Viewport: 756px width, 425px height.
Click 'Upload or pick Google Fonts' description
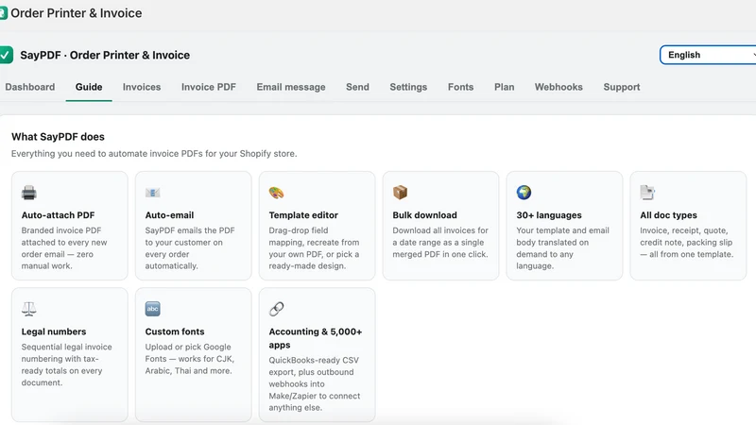pos(190,359)
